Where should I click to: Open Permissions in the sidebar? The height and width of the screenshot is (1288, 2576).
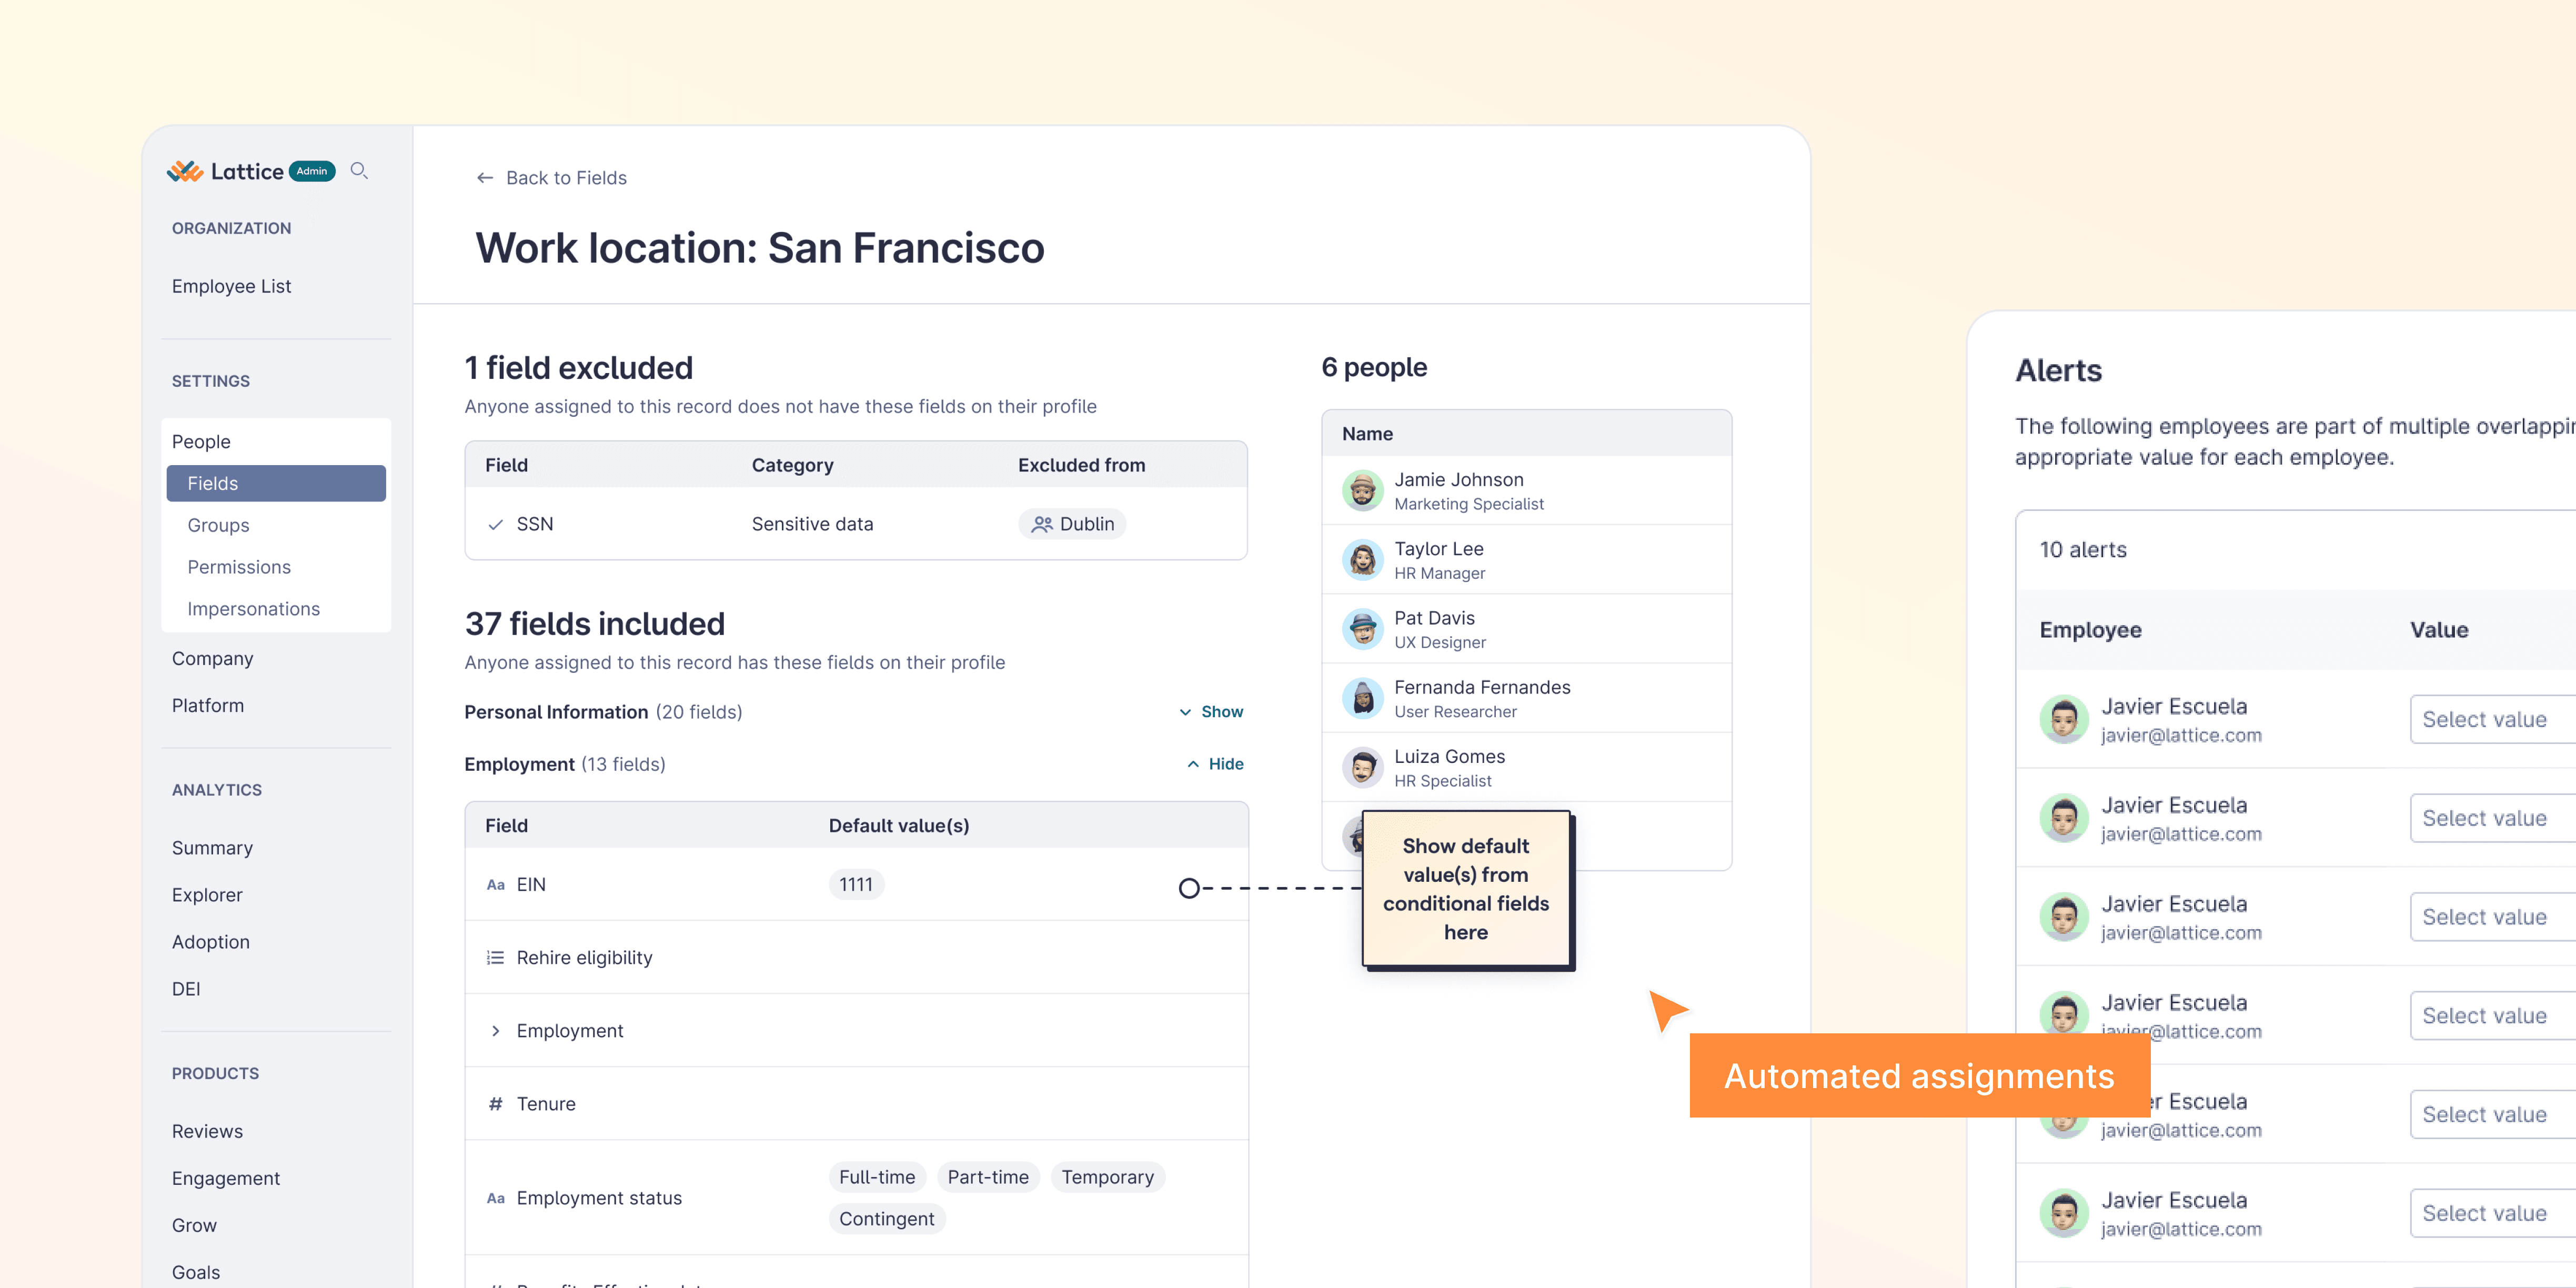(239, 567)
